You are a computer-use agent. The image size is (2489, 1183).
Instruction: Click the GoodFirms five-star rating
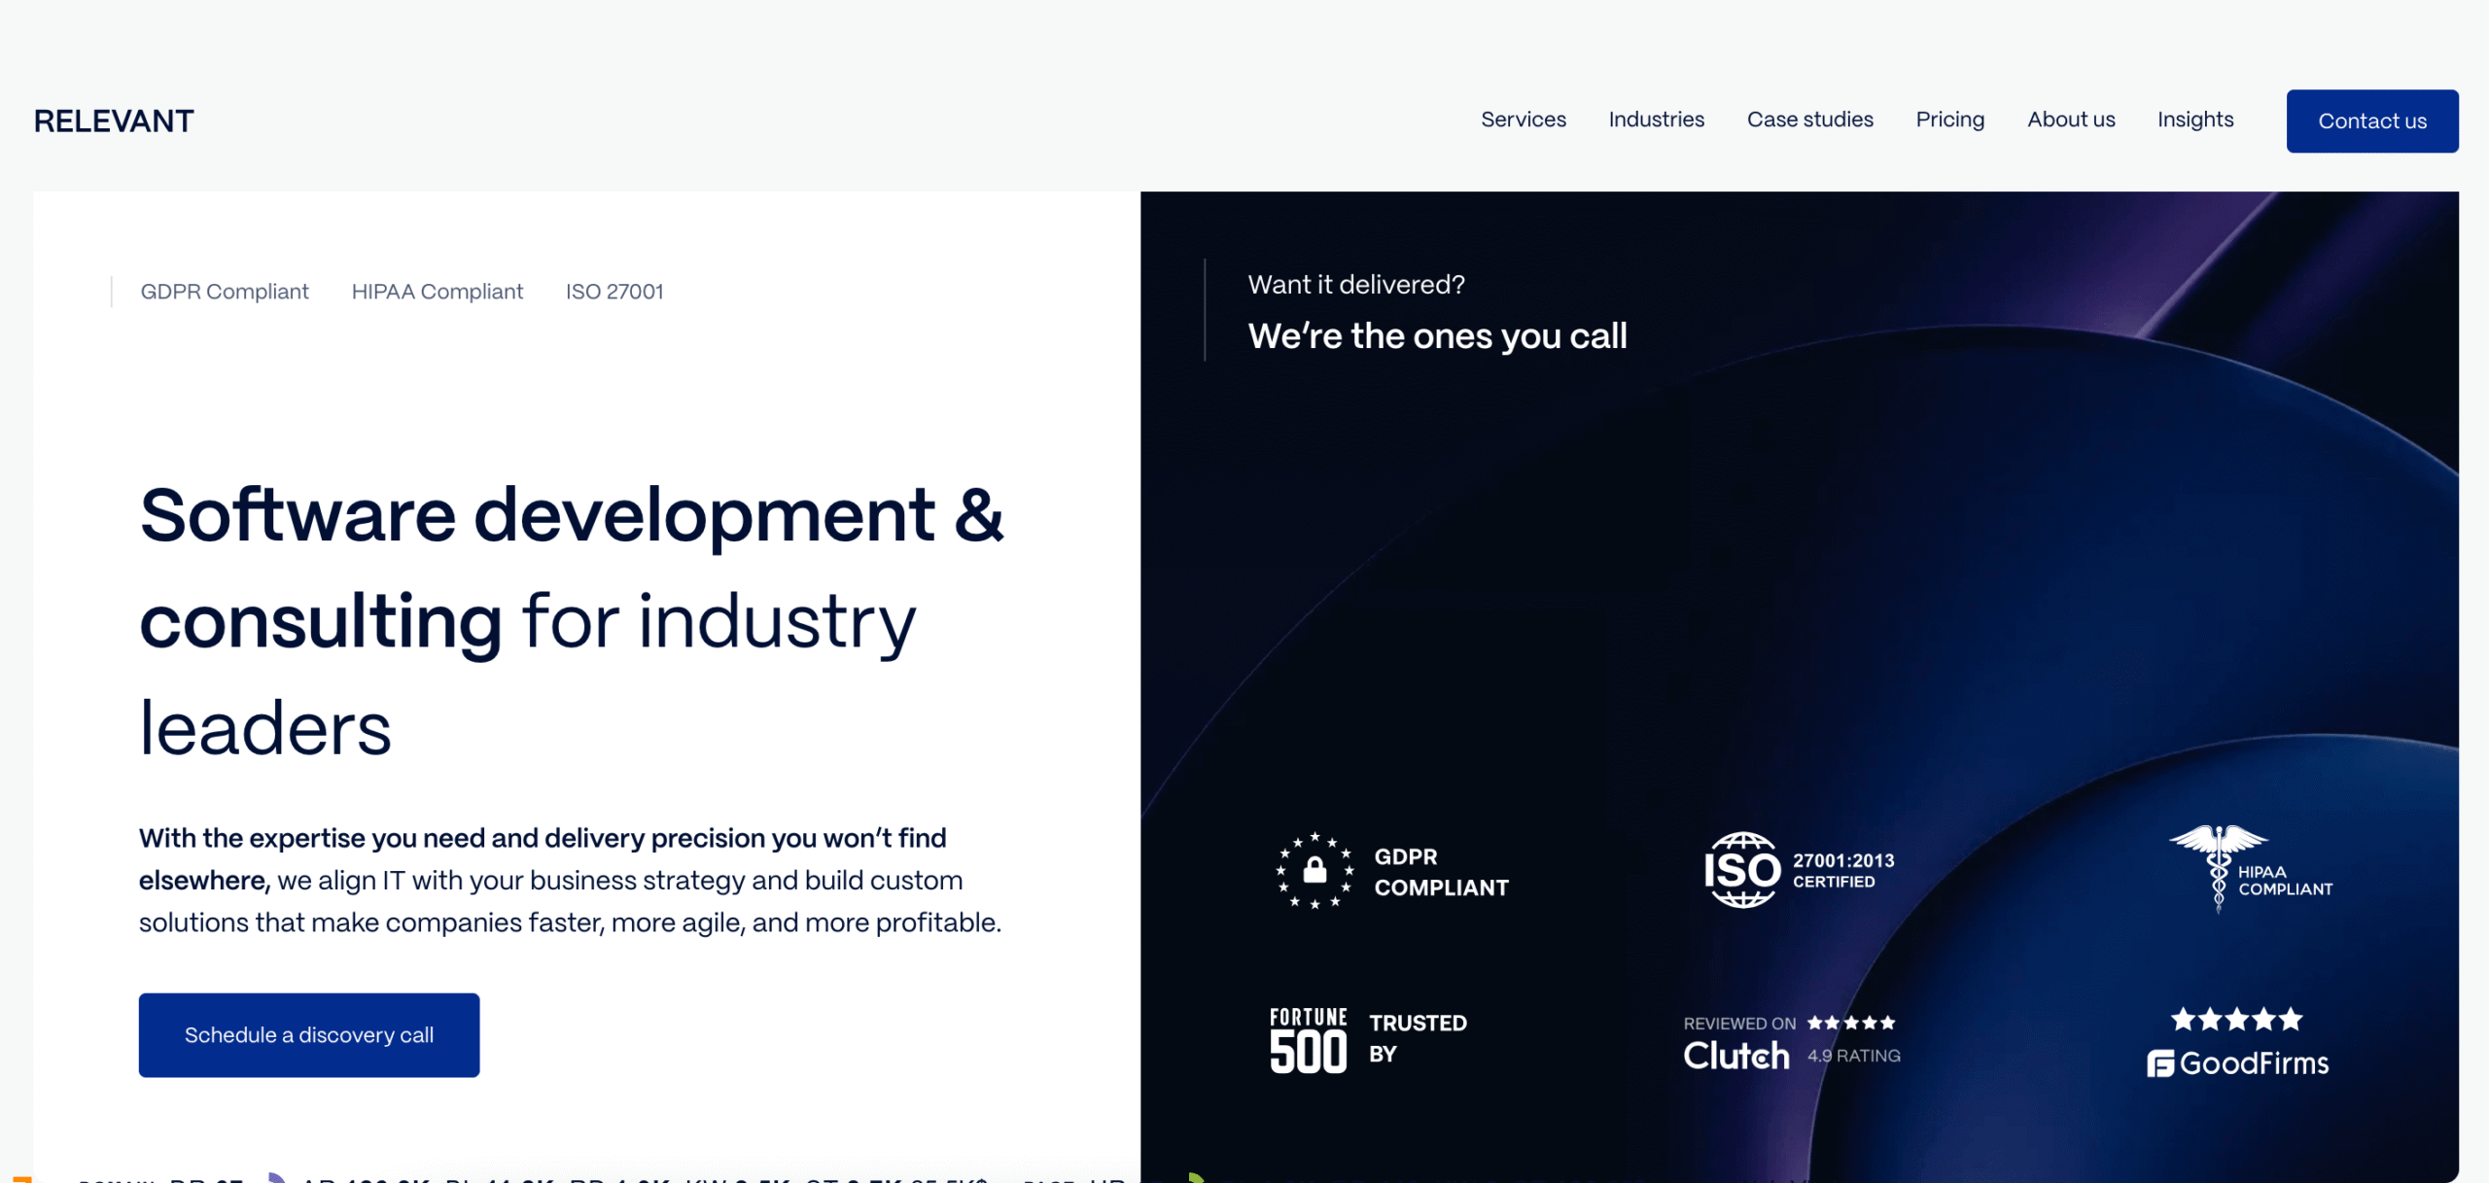(x=2237, y=1020)
